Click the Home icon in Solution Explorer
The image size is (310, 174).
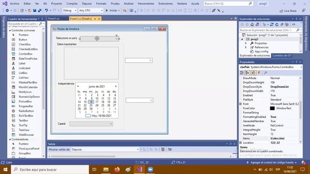[x=252, y=25]
